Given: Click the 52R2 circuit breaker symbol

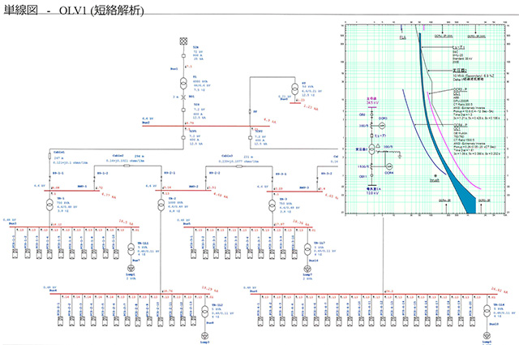Looking at the screenshot, I should 249,135.
